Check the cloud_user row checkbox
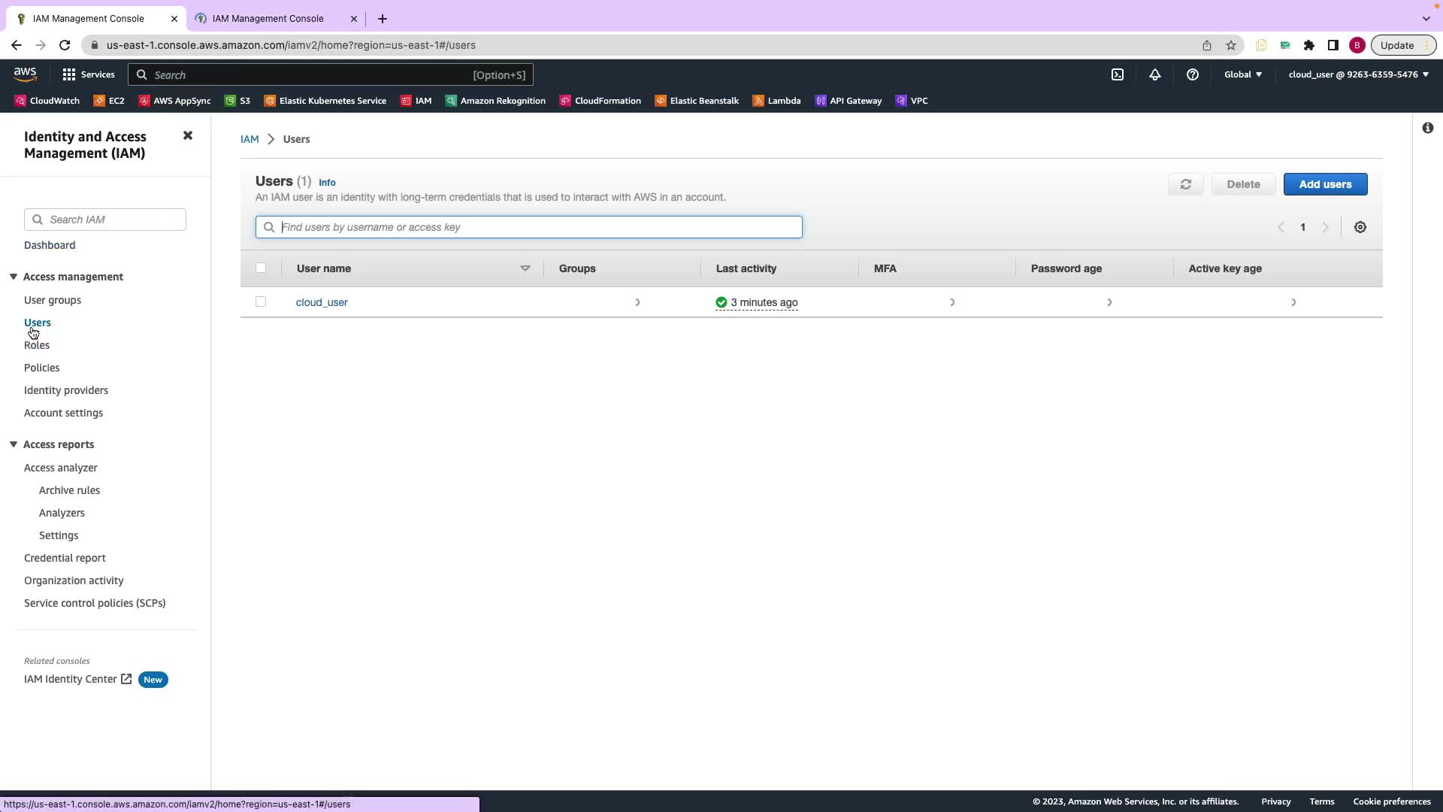This screenshot has width=1443, height=812. pos(261,301)
